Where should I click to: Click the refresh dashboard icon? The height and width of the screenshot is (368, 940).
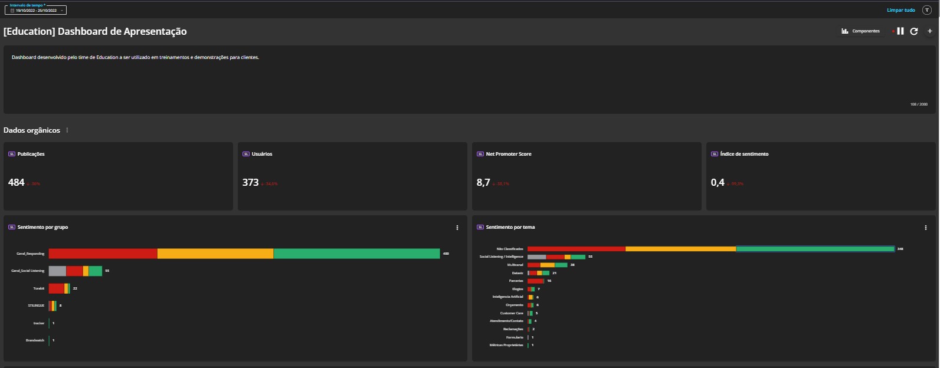tap(914, 31)
